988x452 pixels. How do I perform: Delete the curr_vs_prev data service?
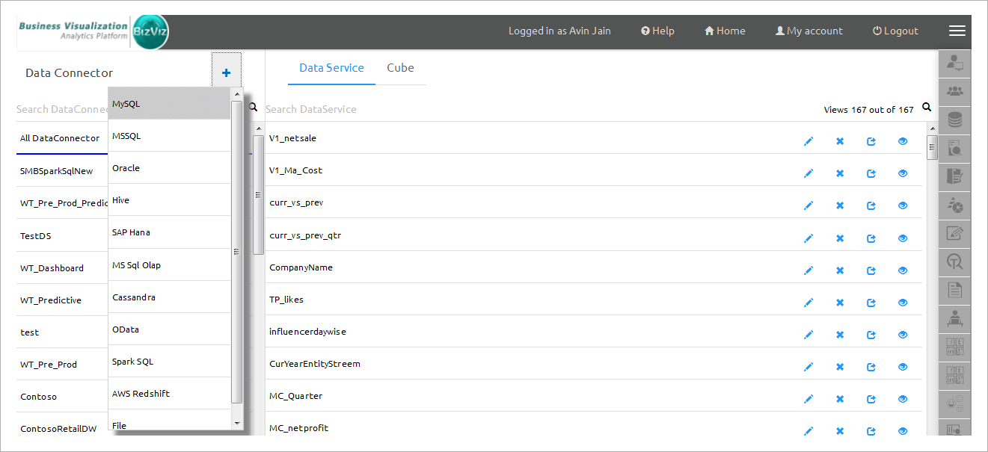[840, 205]
